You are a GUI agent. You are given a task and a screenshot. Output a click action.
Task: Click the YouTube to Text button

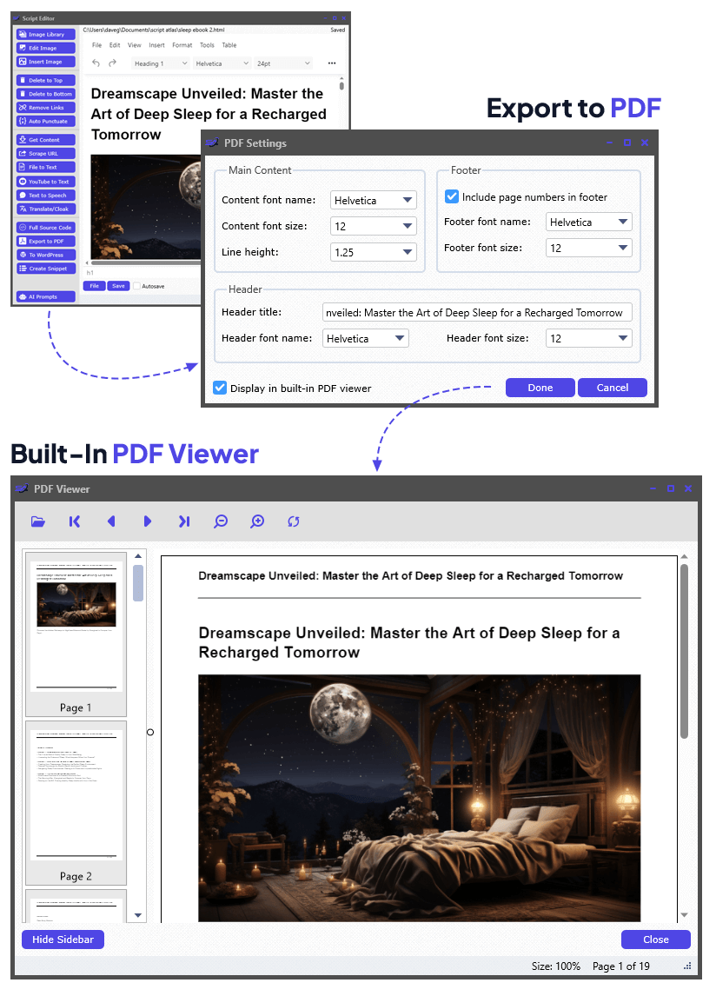[46, 182]
